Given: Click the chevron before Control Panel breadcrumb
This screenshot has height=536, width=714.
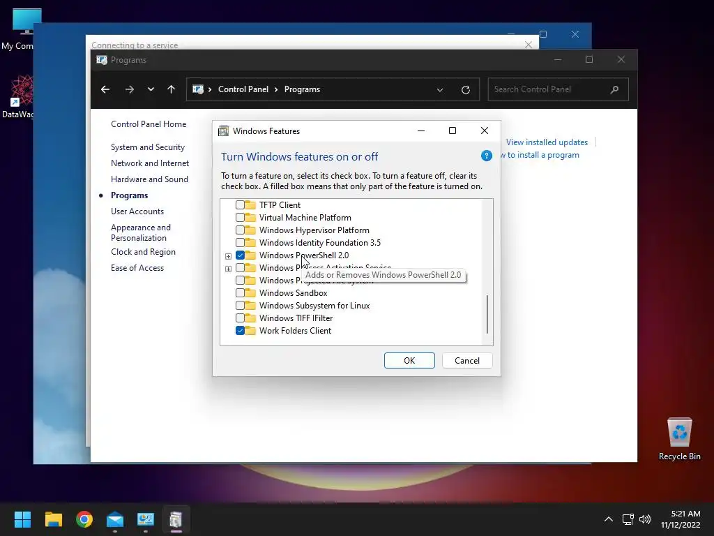Looking at the screenshot, I should click(x=210, y=89).
